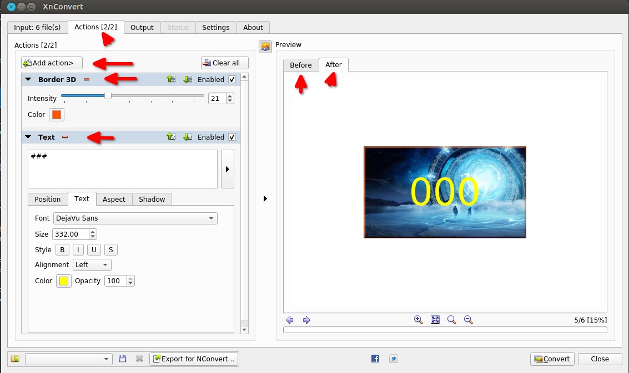Screen dimensions: 629x373
Task: Fit preview image to window
Action: 435,320
